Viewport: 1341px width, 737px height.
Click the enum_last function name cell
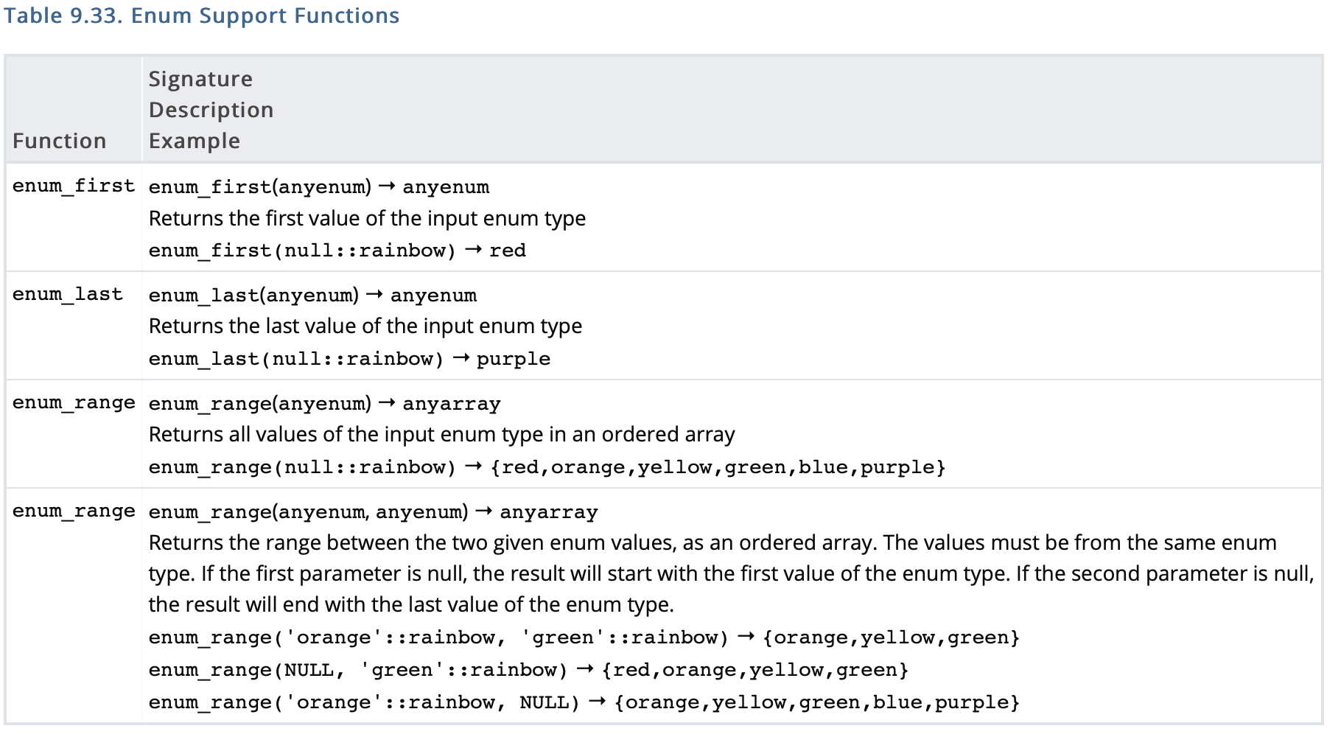67,294
